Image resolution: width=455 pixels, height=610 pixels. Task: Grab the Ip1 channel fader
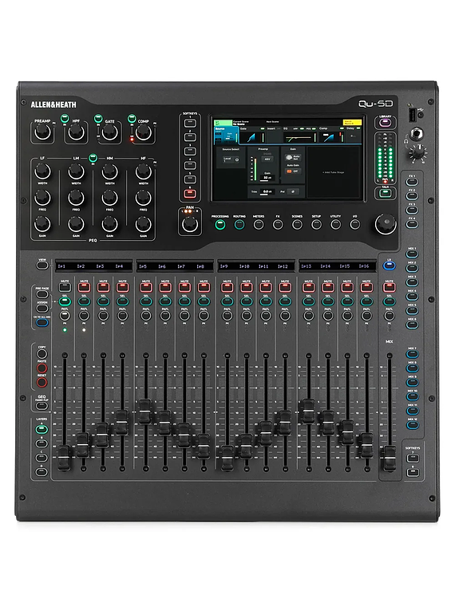tap(65, 457)
